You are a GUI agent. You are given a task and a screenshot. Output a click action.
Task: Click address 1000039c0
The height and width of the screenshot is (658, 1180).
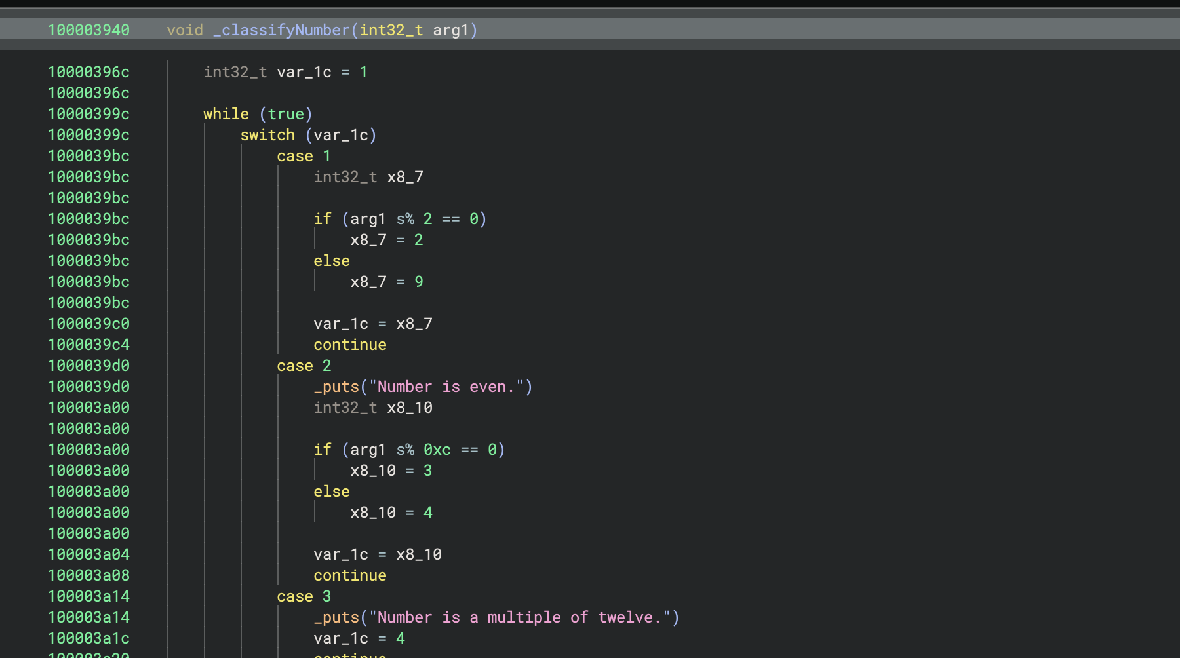click(x=88, y=324)
